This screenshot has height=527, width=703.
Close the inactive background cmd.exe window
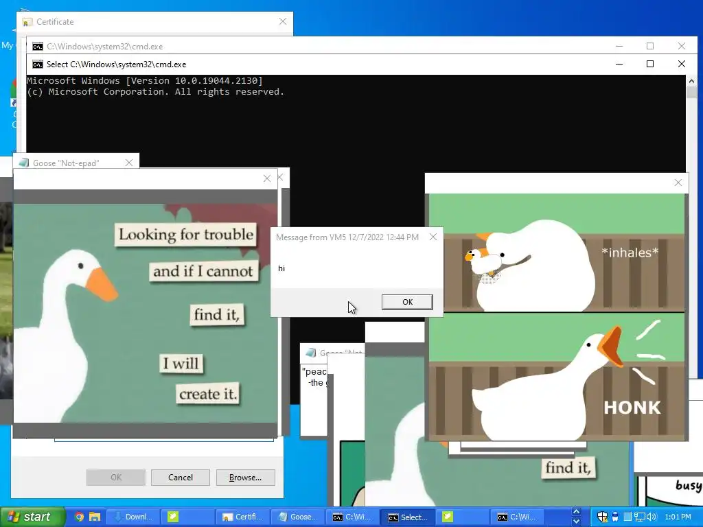pyautogui.click(x=682, y=46)
